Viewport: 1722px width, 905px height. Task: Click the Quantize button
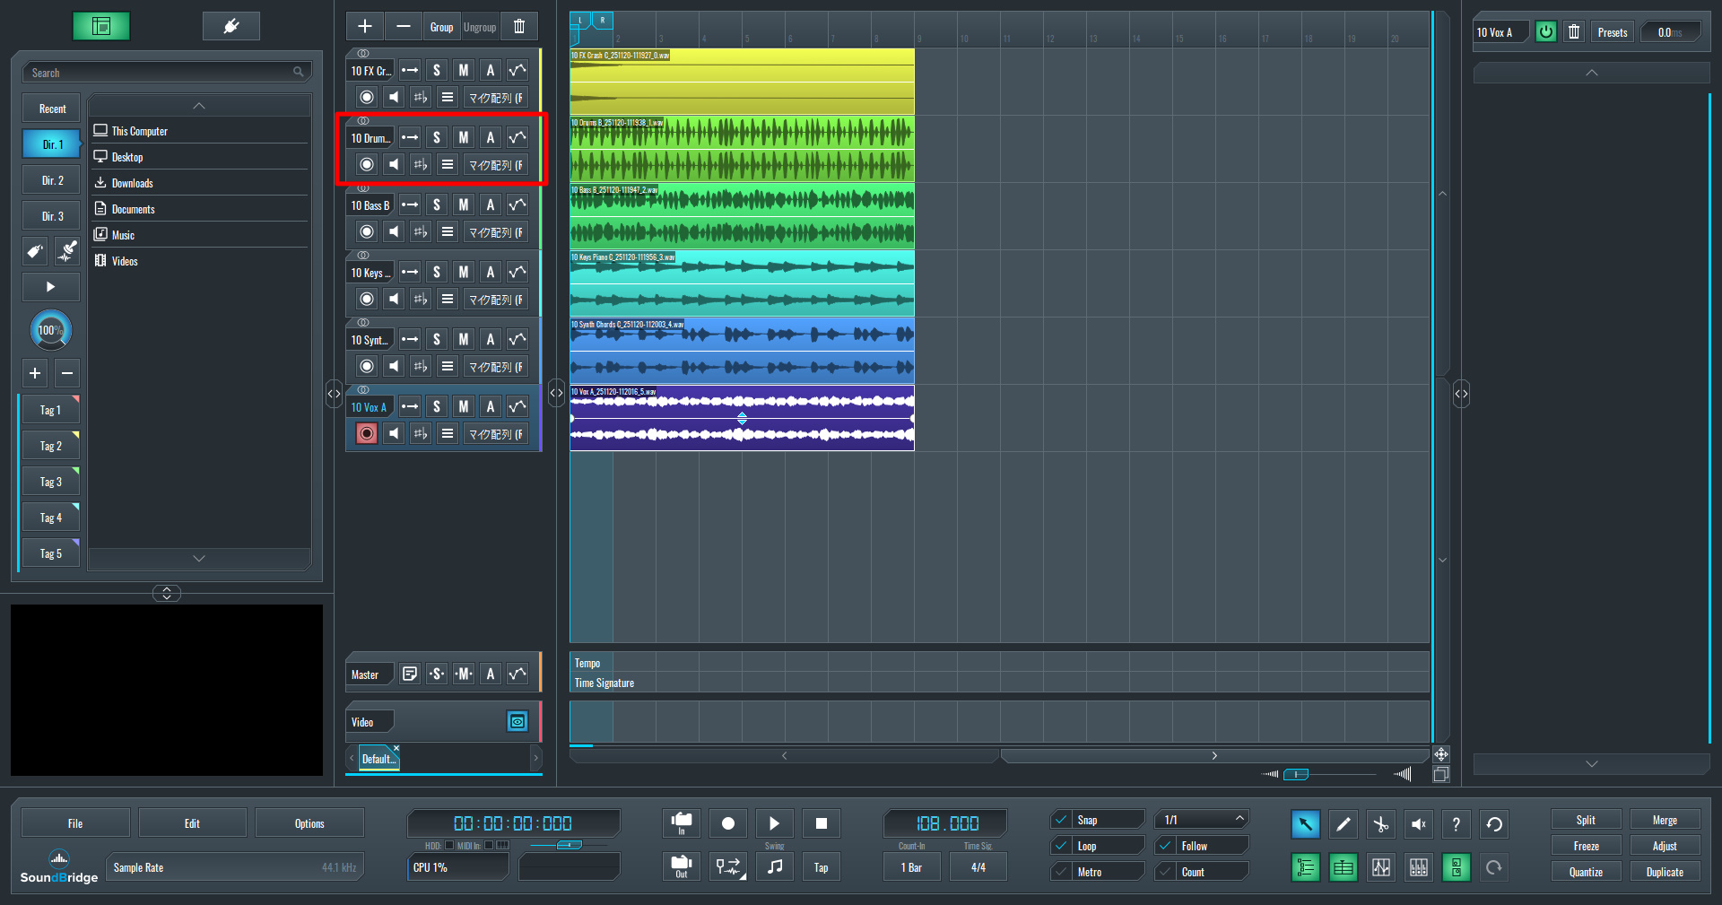(1585, 872)
